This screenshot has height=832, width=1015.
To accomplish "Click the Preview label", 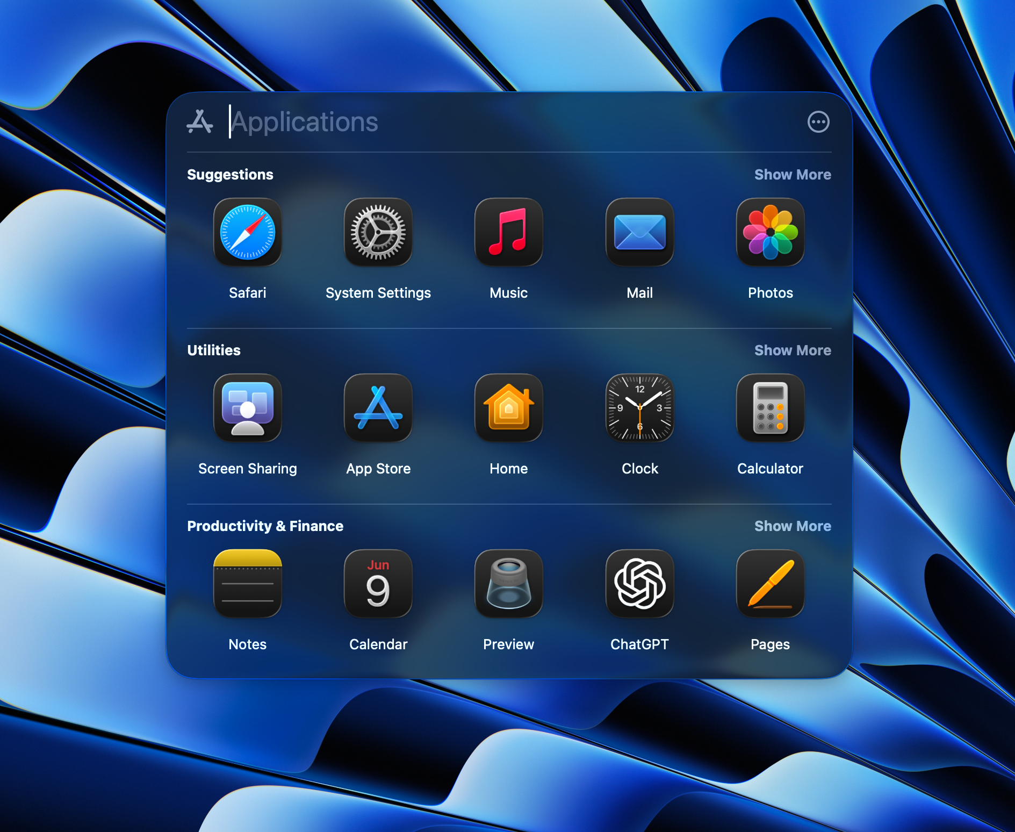I will tap(509, 644).
